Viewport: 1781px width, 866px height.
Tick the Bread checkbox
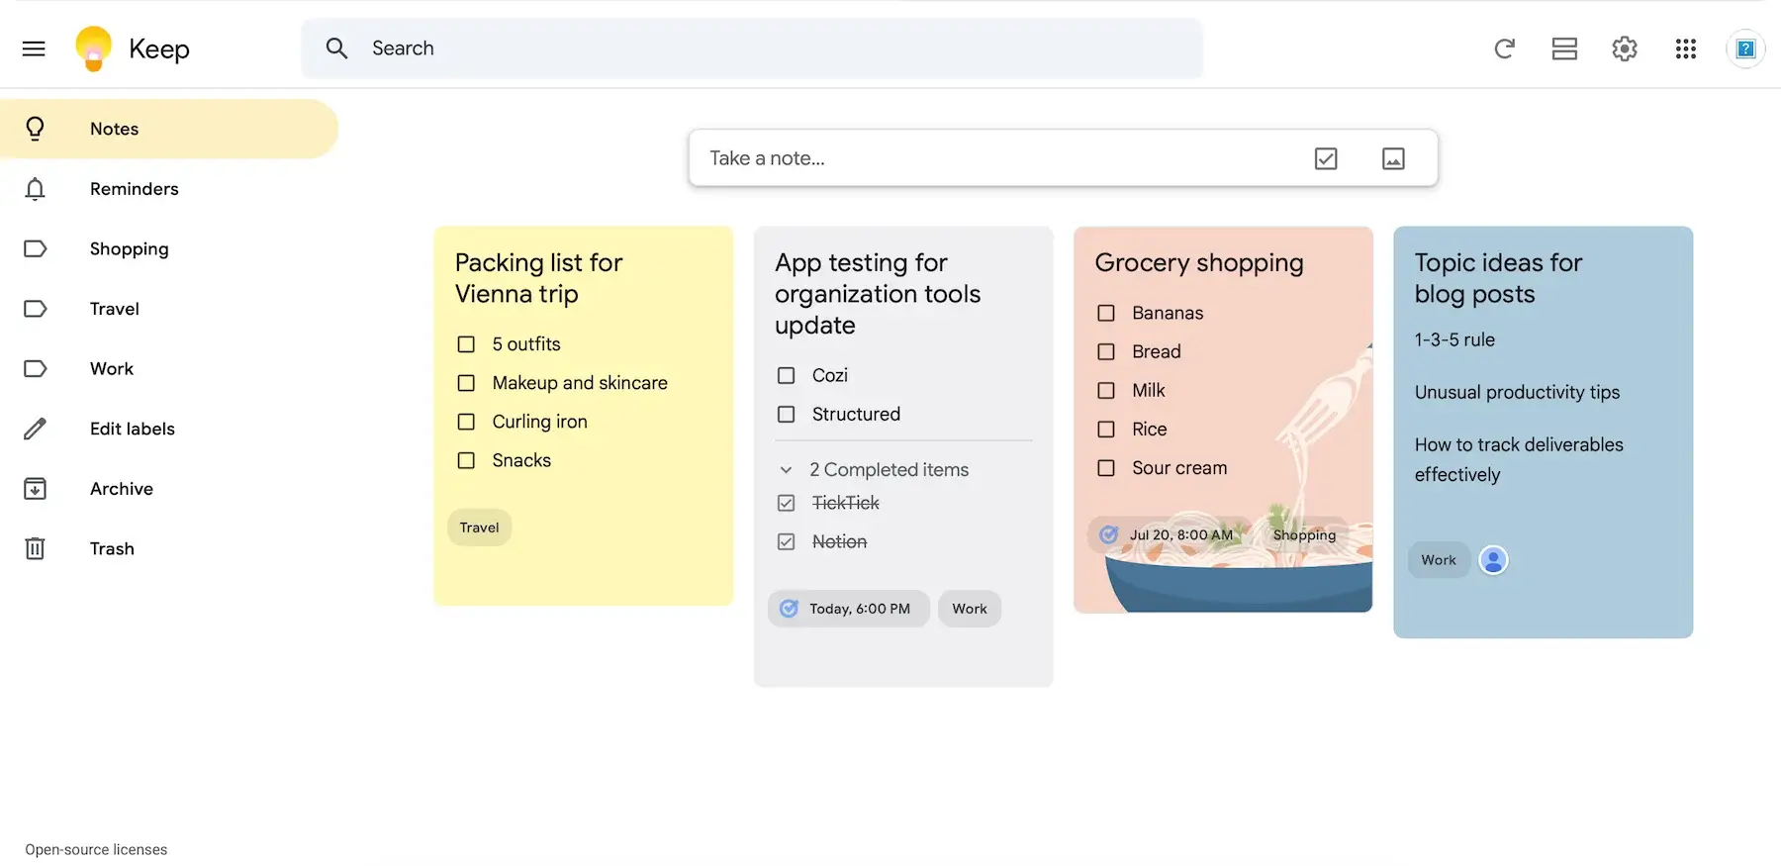[x=1106, y=351]
